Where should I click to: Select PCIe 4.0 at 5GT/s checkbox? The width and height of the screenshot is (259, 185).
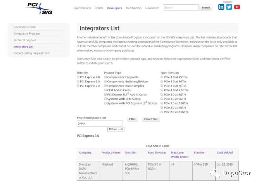pos(162,86)
